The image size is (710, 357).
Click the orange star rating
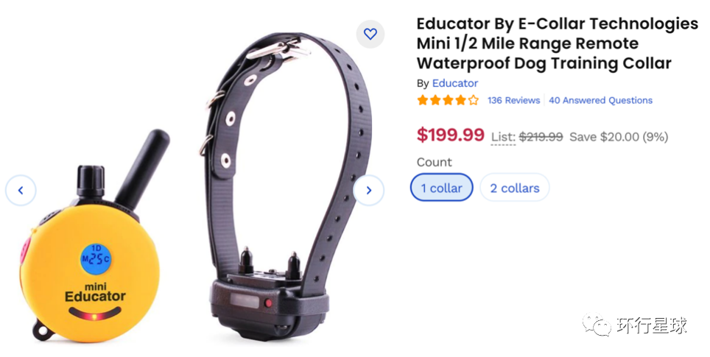448,100
